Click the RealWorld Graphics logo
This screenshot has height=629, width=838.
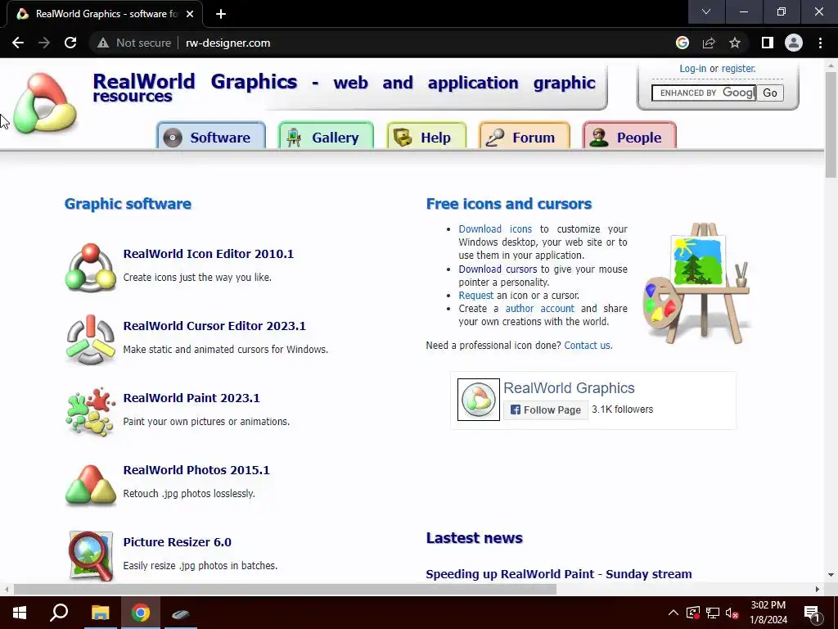(x=45, y=102)
